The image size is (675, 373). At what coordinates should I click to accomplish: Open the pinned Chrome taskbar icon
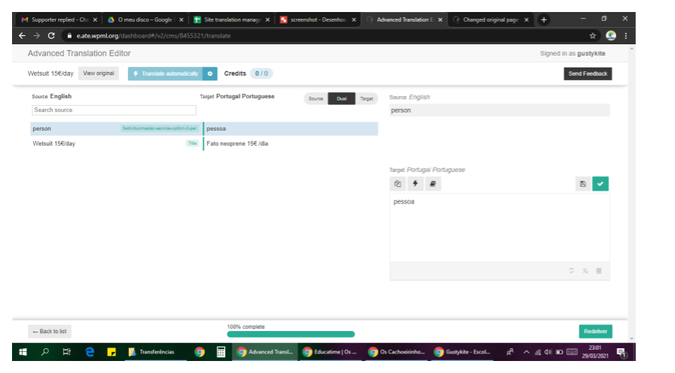pyautogui.click(x=199, y=352)
